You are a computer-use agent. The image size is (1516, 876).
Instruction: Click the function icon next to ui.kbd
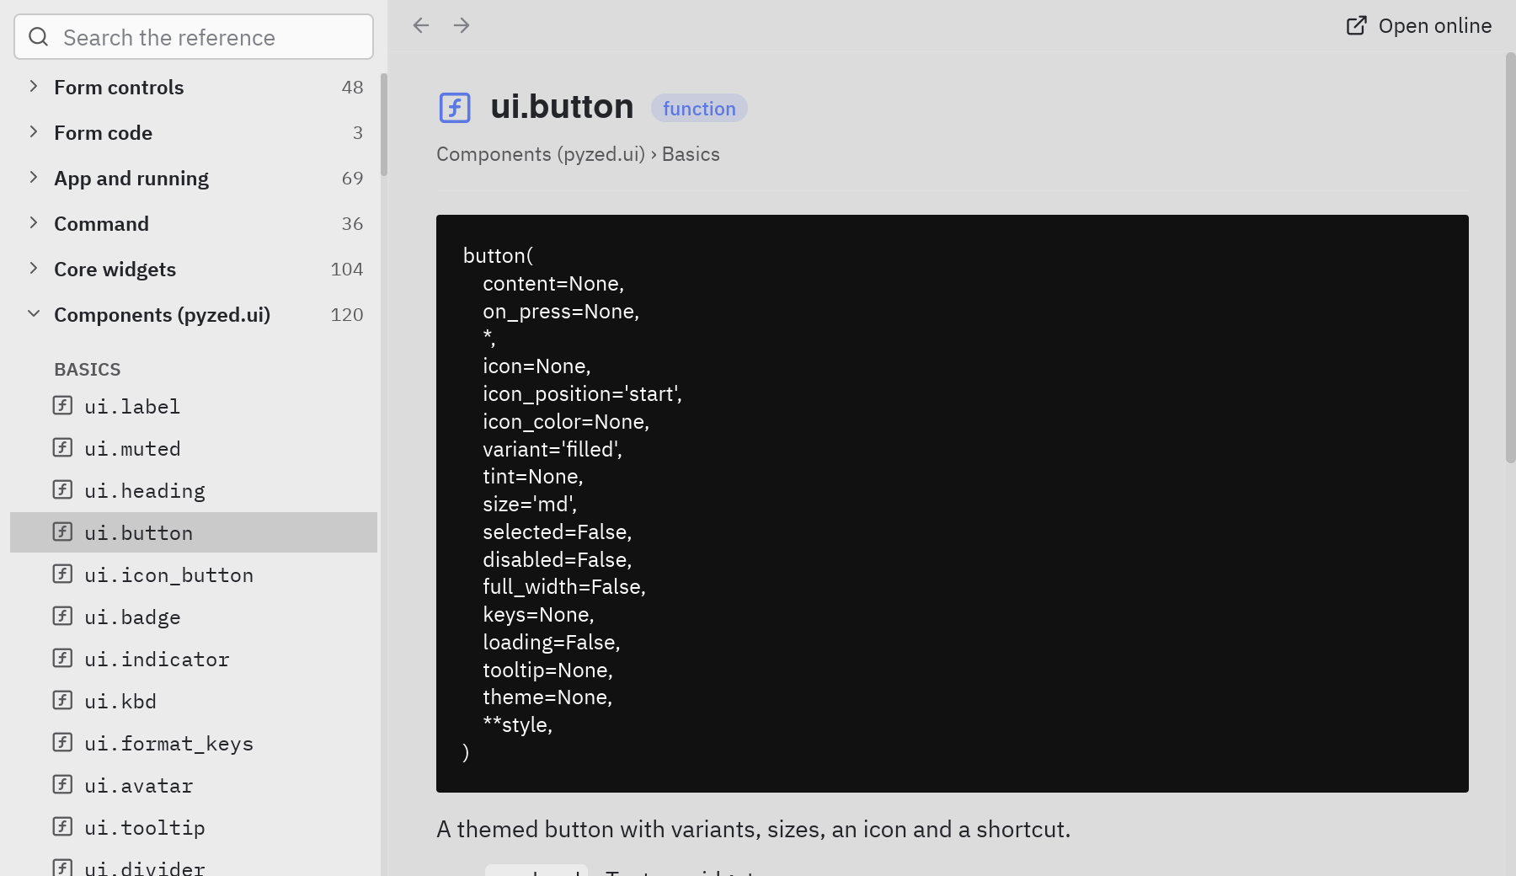coord(62,700)
